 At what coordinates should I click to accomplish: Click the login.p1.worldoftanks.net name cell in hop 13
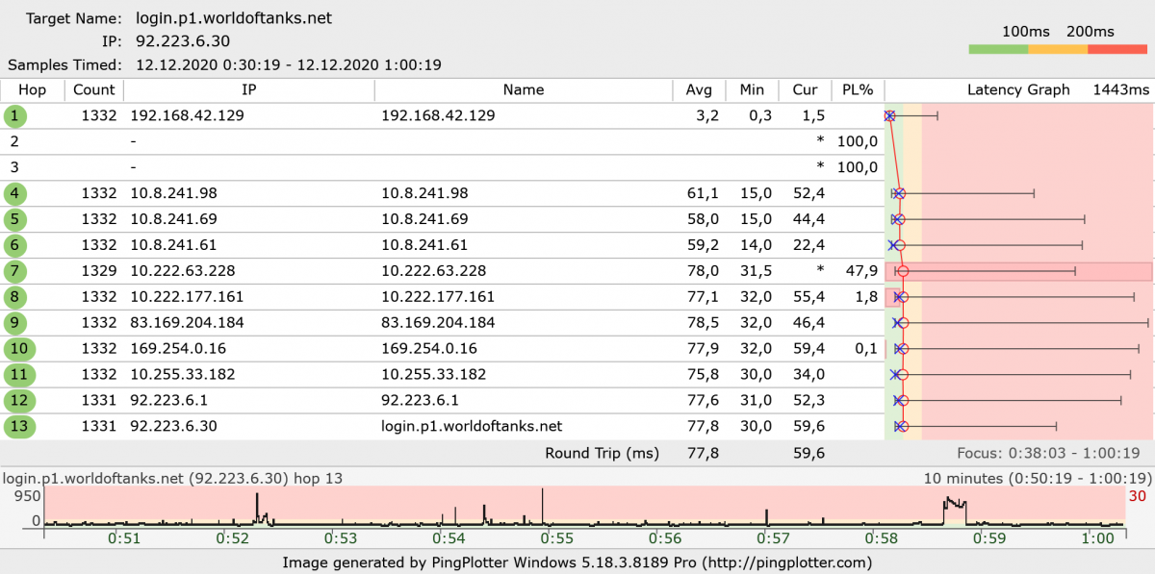(x=472, y=427)
